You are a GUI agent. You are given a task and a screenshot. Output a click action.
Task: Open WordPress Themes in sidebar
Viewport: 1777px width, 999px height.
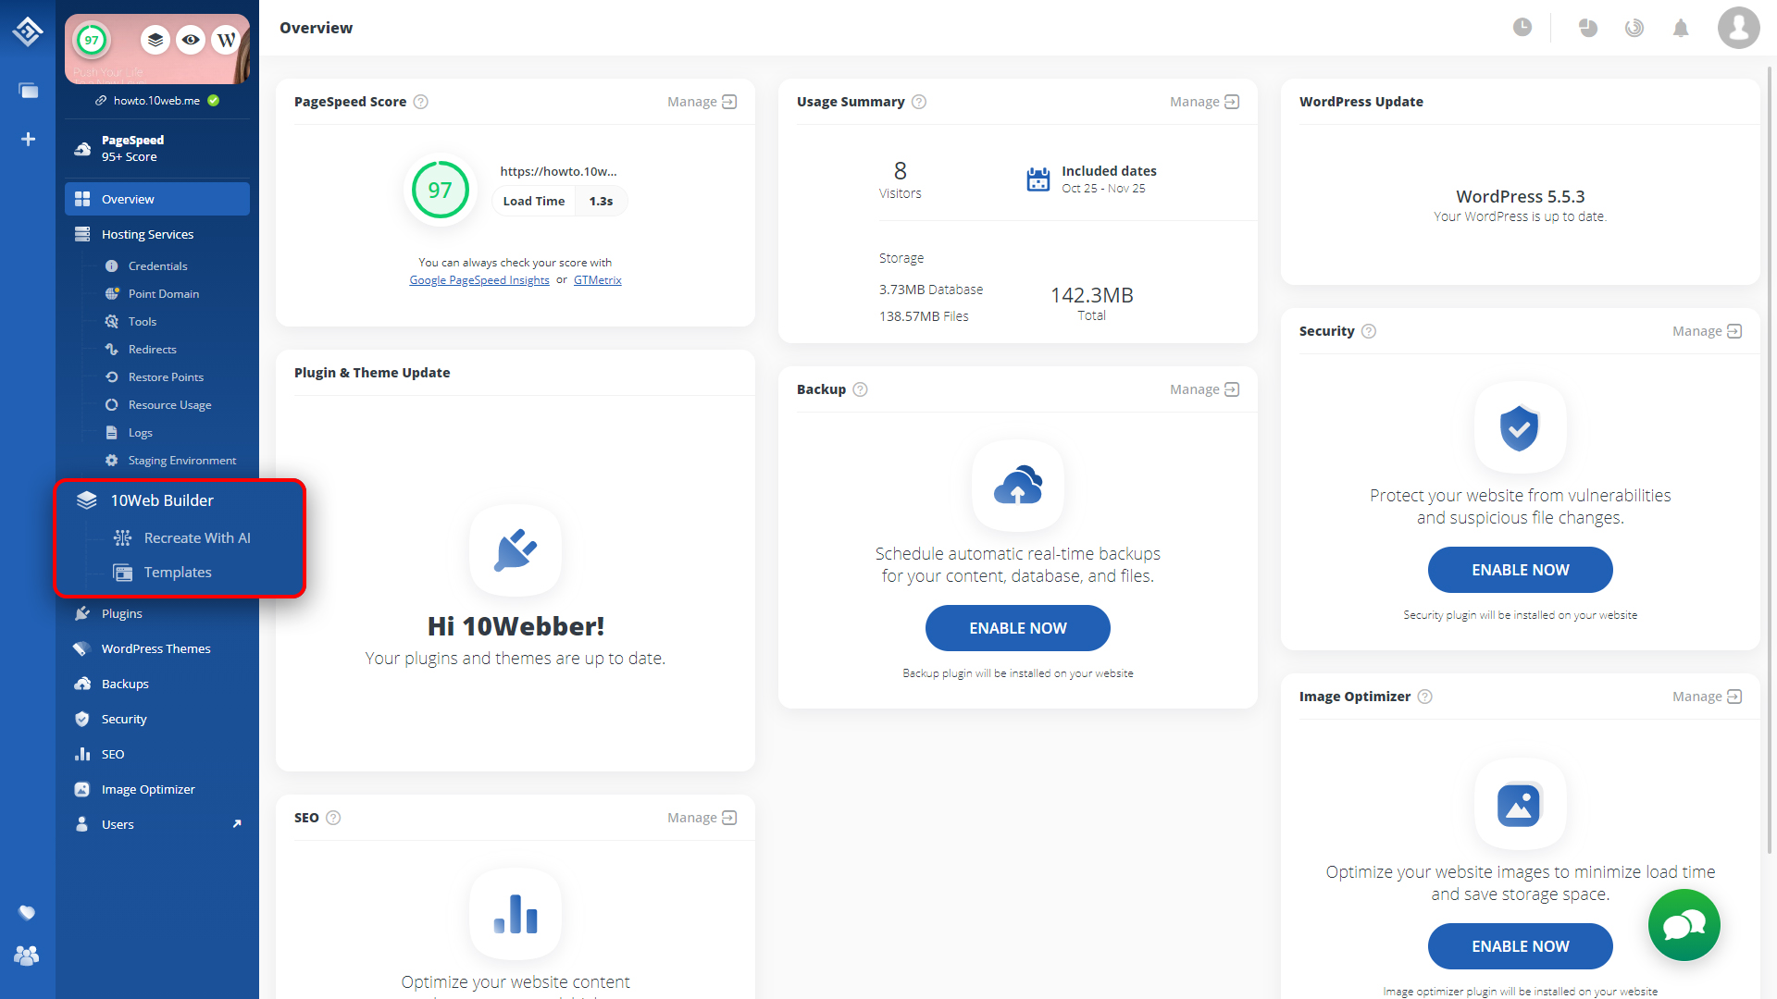pyautogui.click(x=157, y=648)
